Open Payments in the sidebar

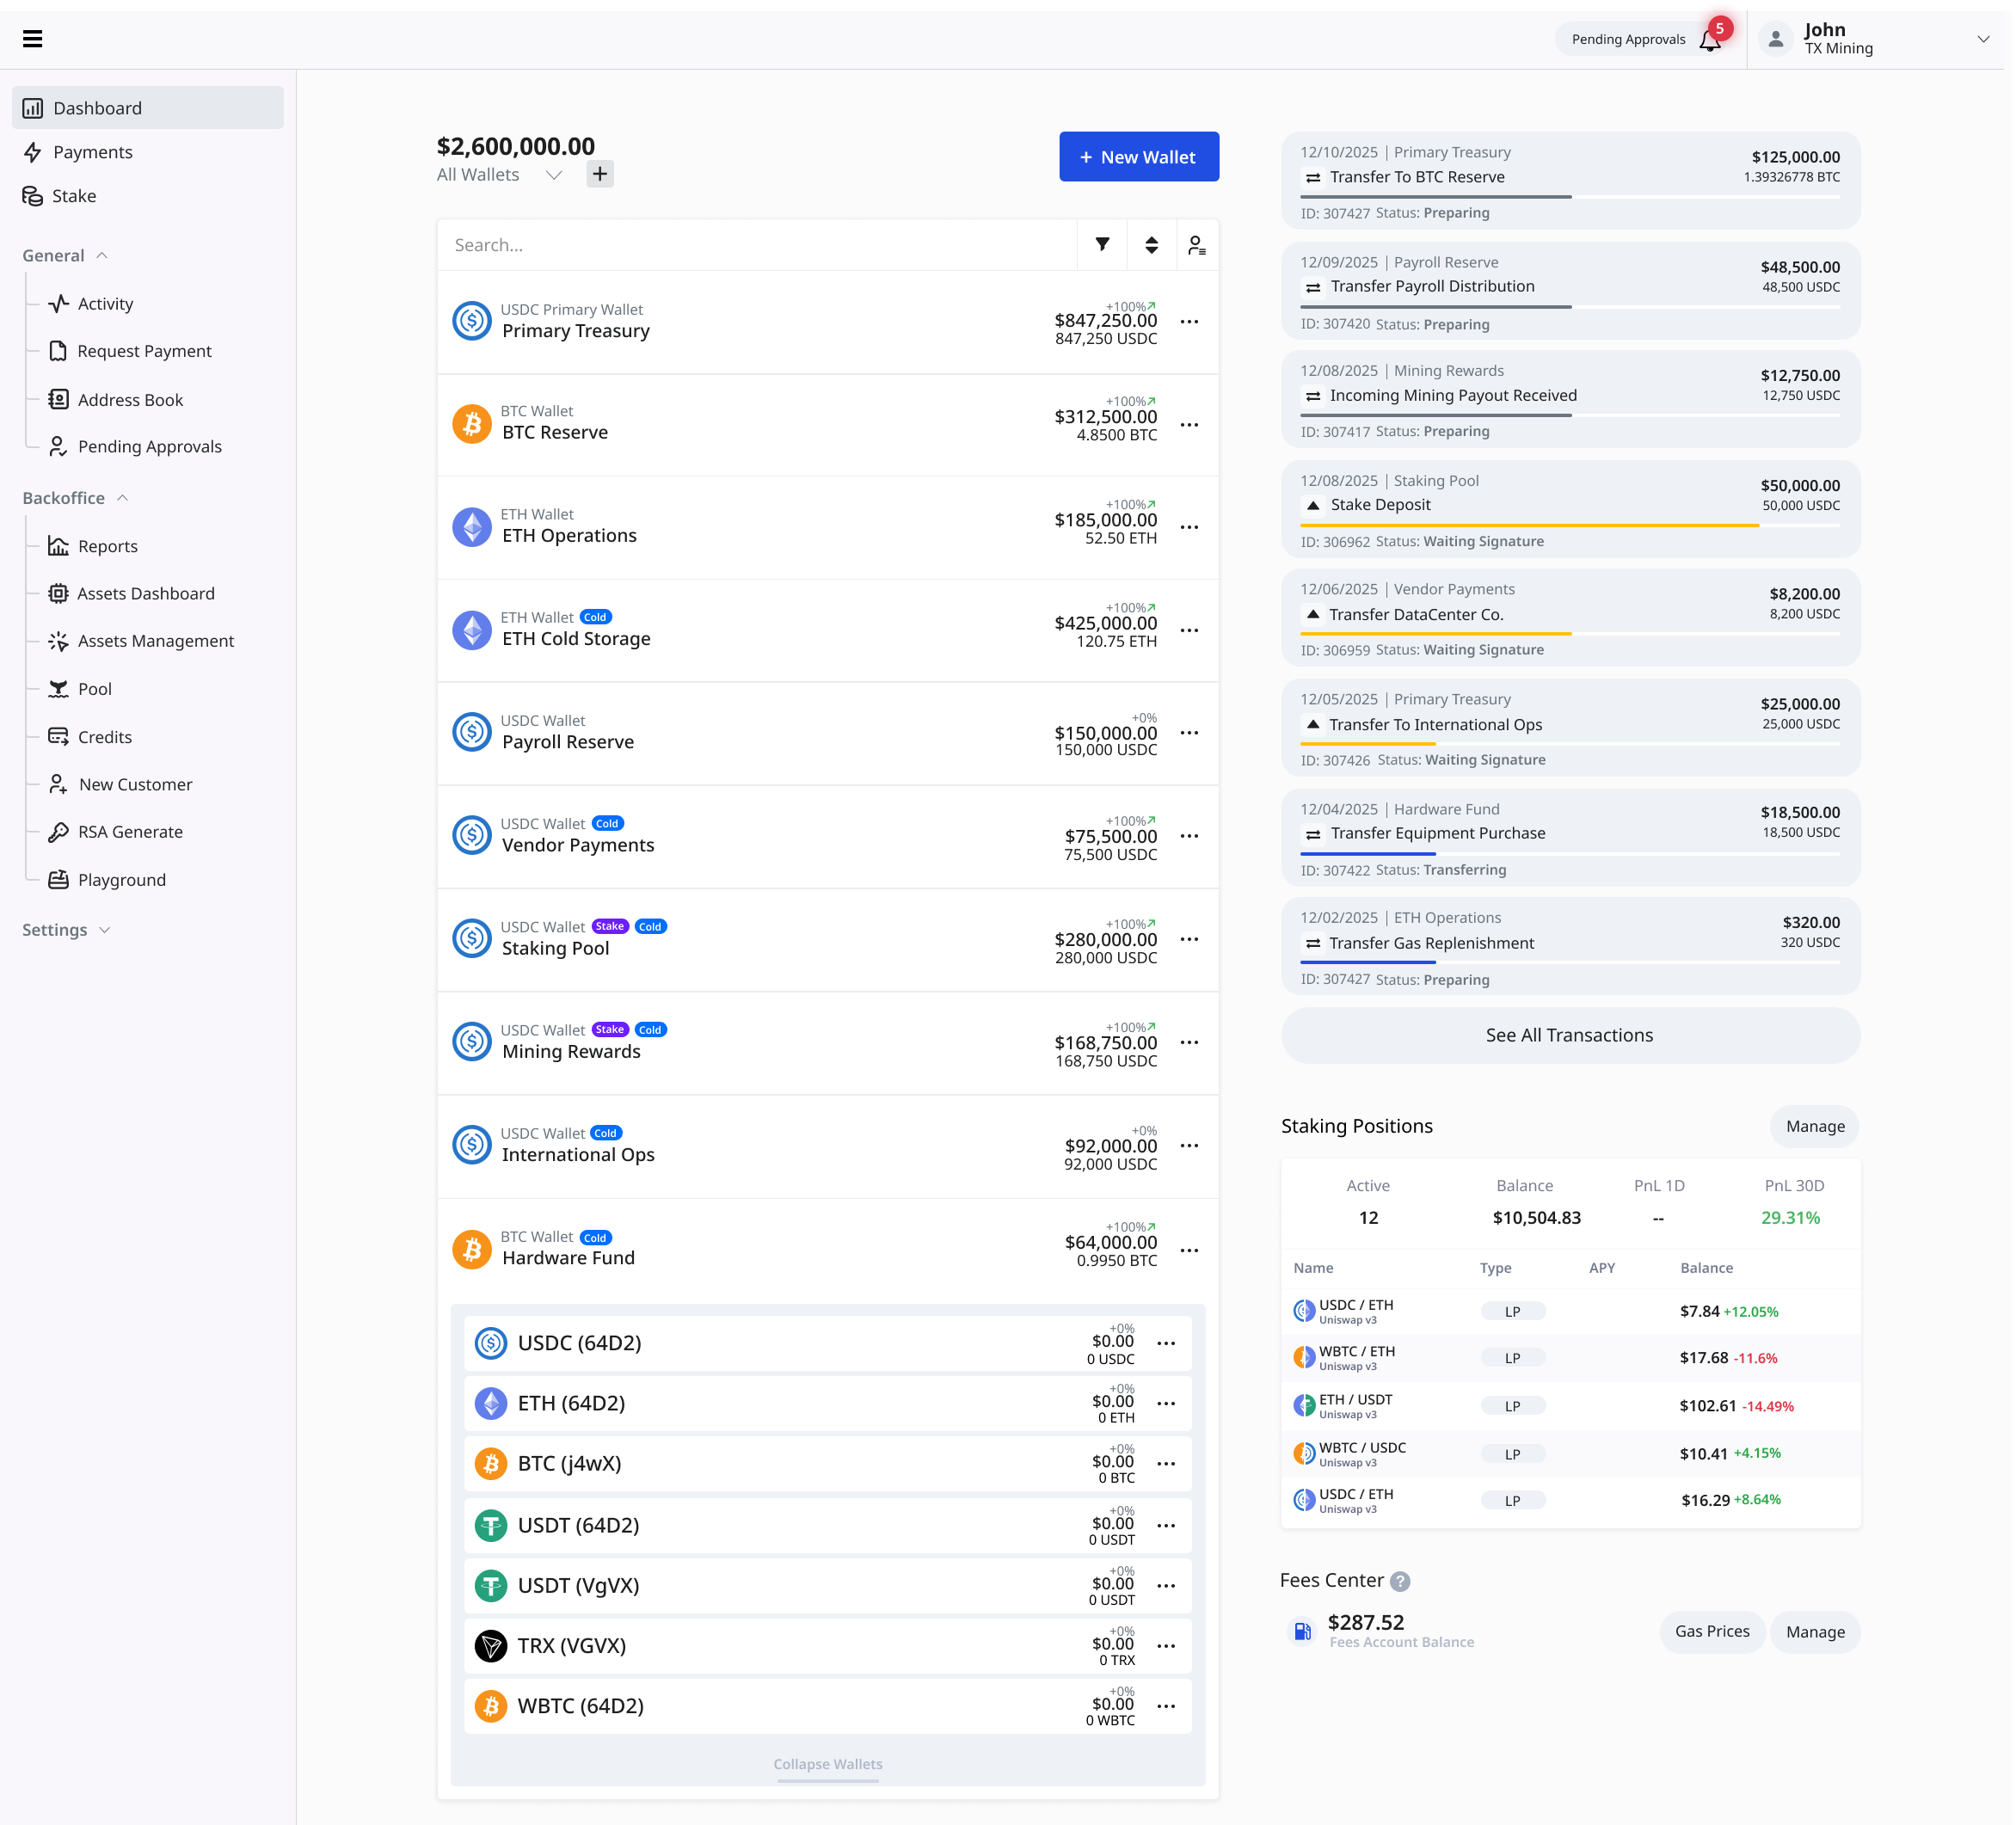click(x=92, y=152)
